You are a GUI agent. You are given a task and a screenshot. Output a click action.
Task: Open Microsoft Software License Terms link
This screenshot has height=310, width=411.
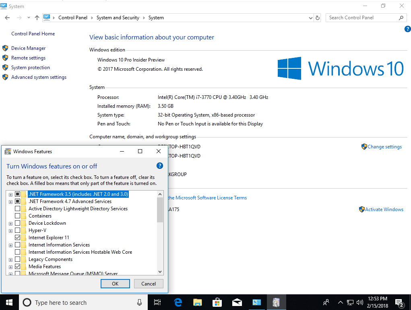pyautogui.click(x=207, y=198)
